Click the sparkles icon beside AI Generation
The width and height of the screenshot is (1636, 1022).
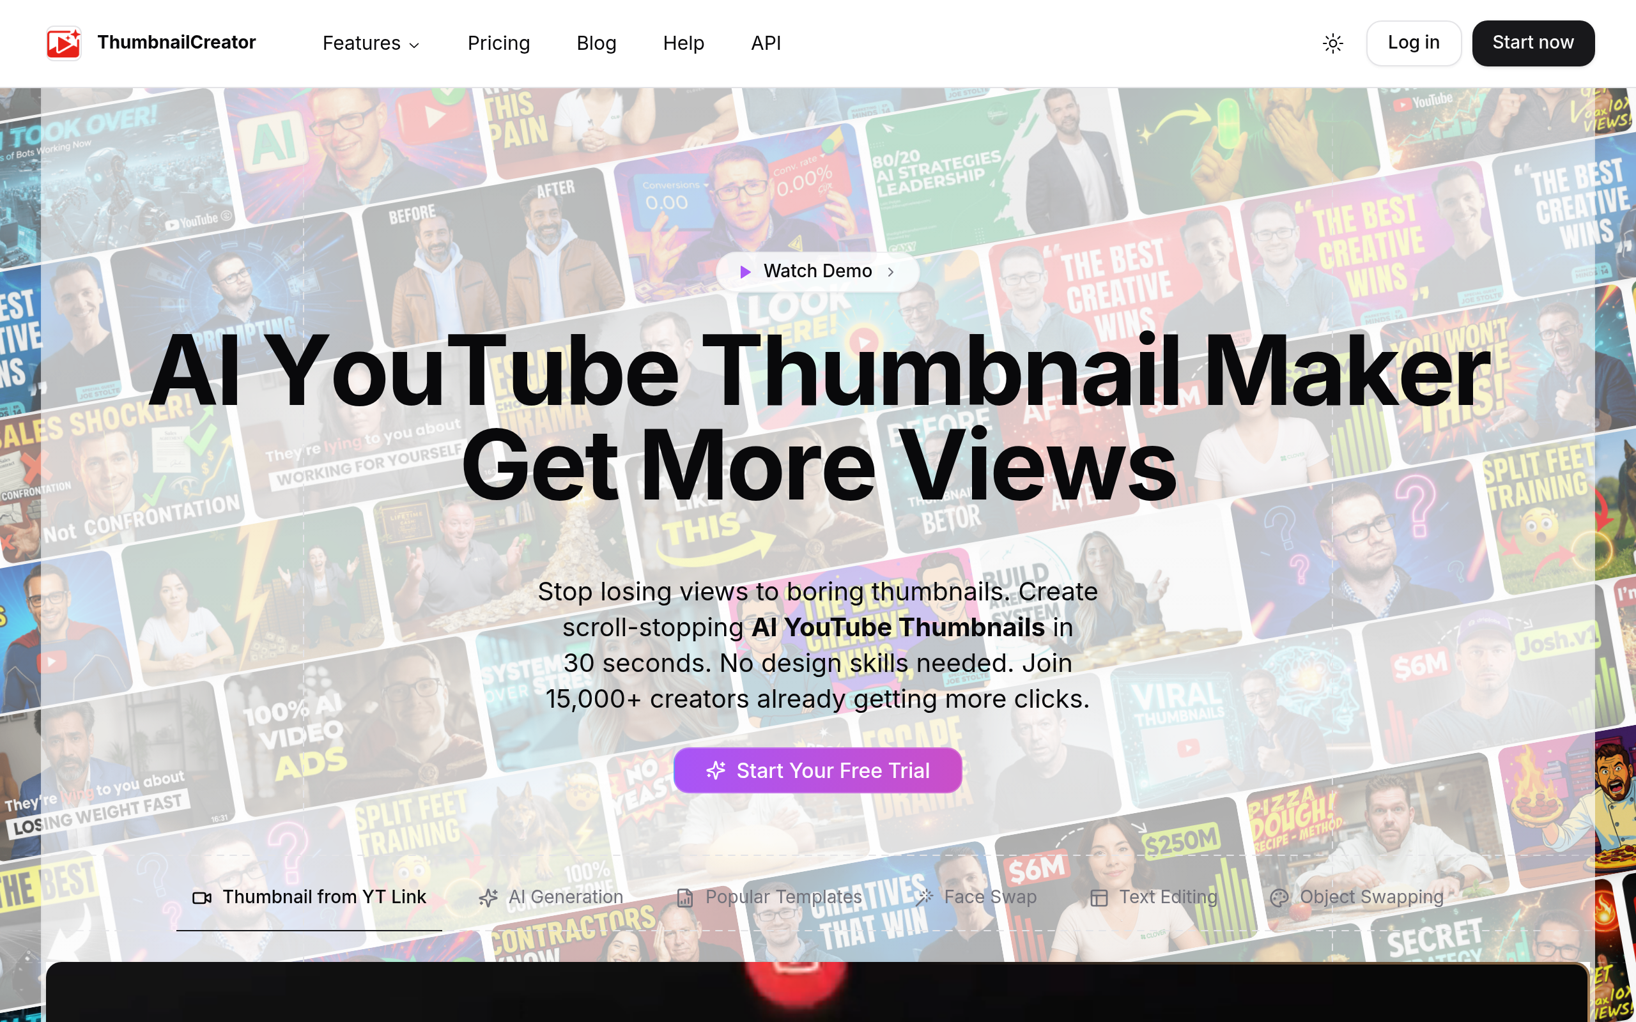488,897
